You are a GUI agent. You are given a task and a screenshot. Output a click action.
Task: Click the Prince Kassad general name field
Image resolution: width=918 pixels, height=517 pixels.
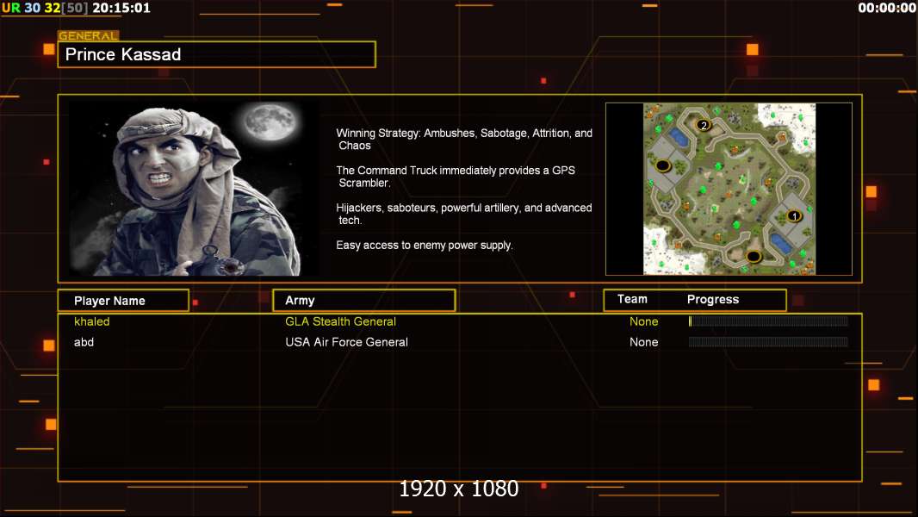pyautogui.click(x=217, y=54)
